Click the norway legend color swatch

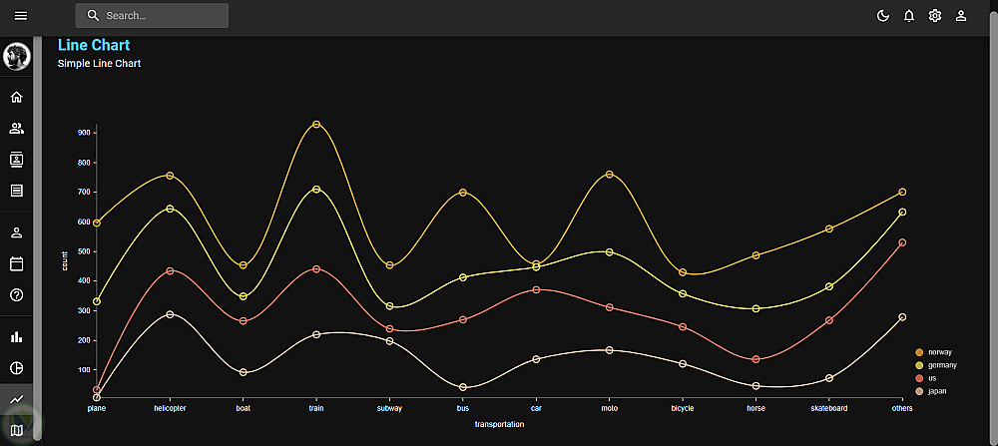[918, 352]
